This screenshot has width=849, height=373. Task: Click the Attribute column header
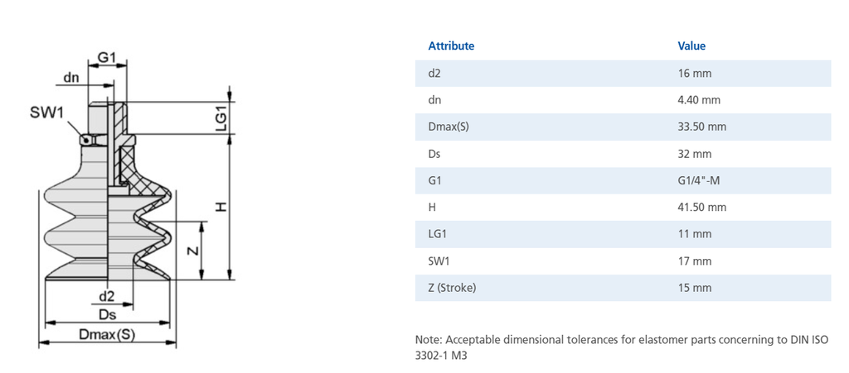(451, 46)
